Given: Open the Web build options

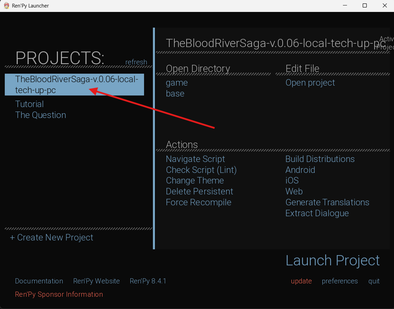Looking at the screenshot, I should pyautogui.click(x=294, y=191).
